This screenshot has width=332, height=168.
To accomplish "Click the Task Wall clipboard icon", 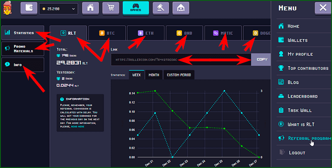I will pyautogui.click(x=281, y=110).
